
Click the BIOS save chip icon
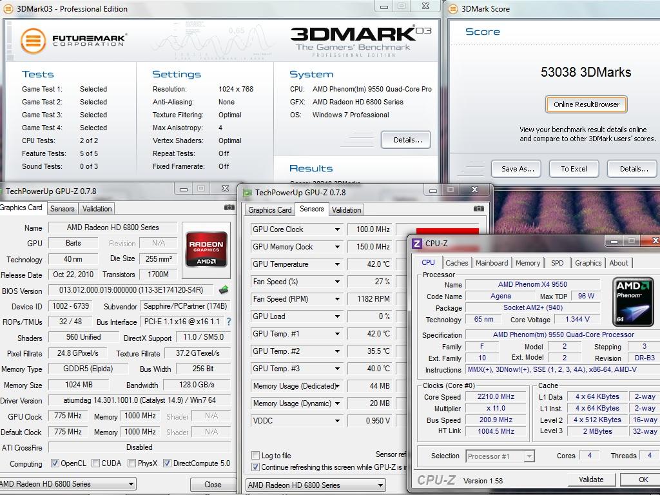coord(224,289)
